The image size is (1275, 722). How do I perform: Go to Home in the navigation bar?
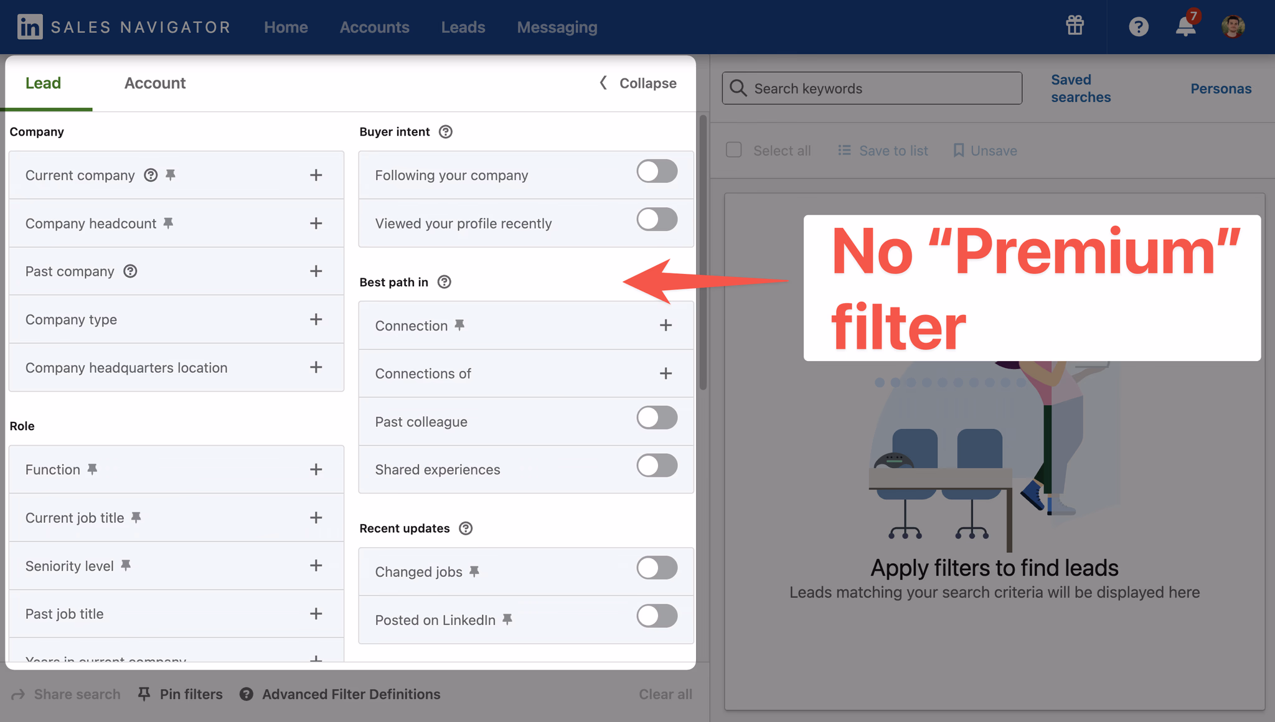click(286, 27)
